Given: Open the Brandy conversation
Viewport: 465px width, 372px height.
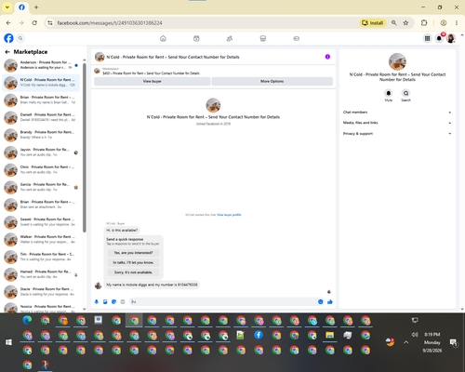Looking at the screenshot, I should [41, 135].
